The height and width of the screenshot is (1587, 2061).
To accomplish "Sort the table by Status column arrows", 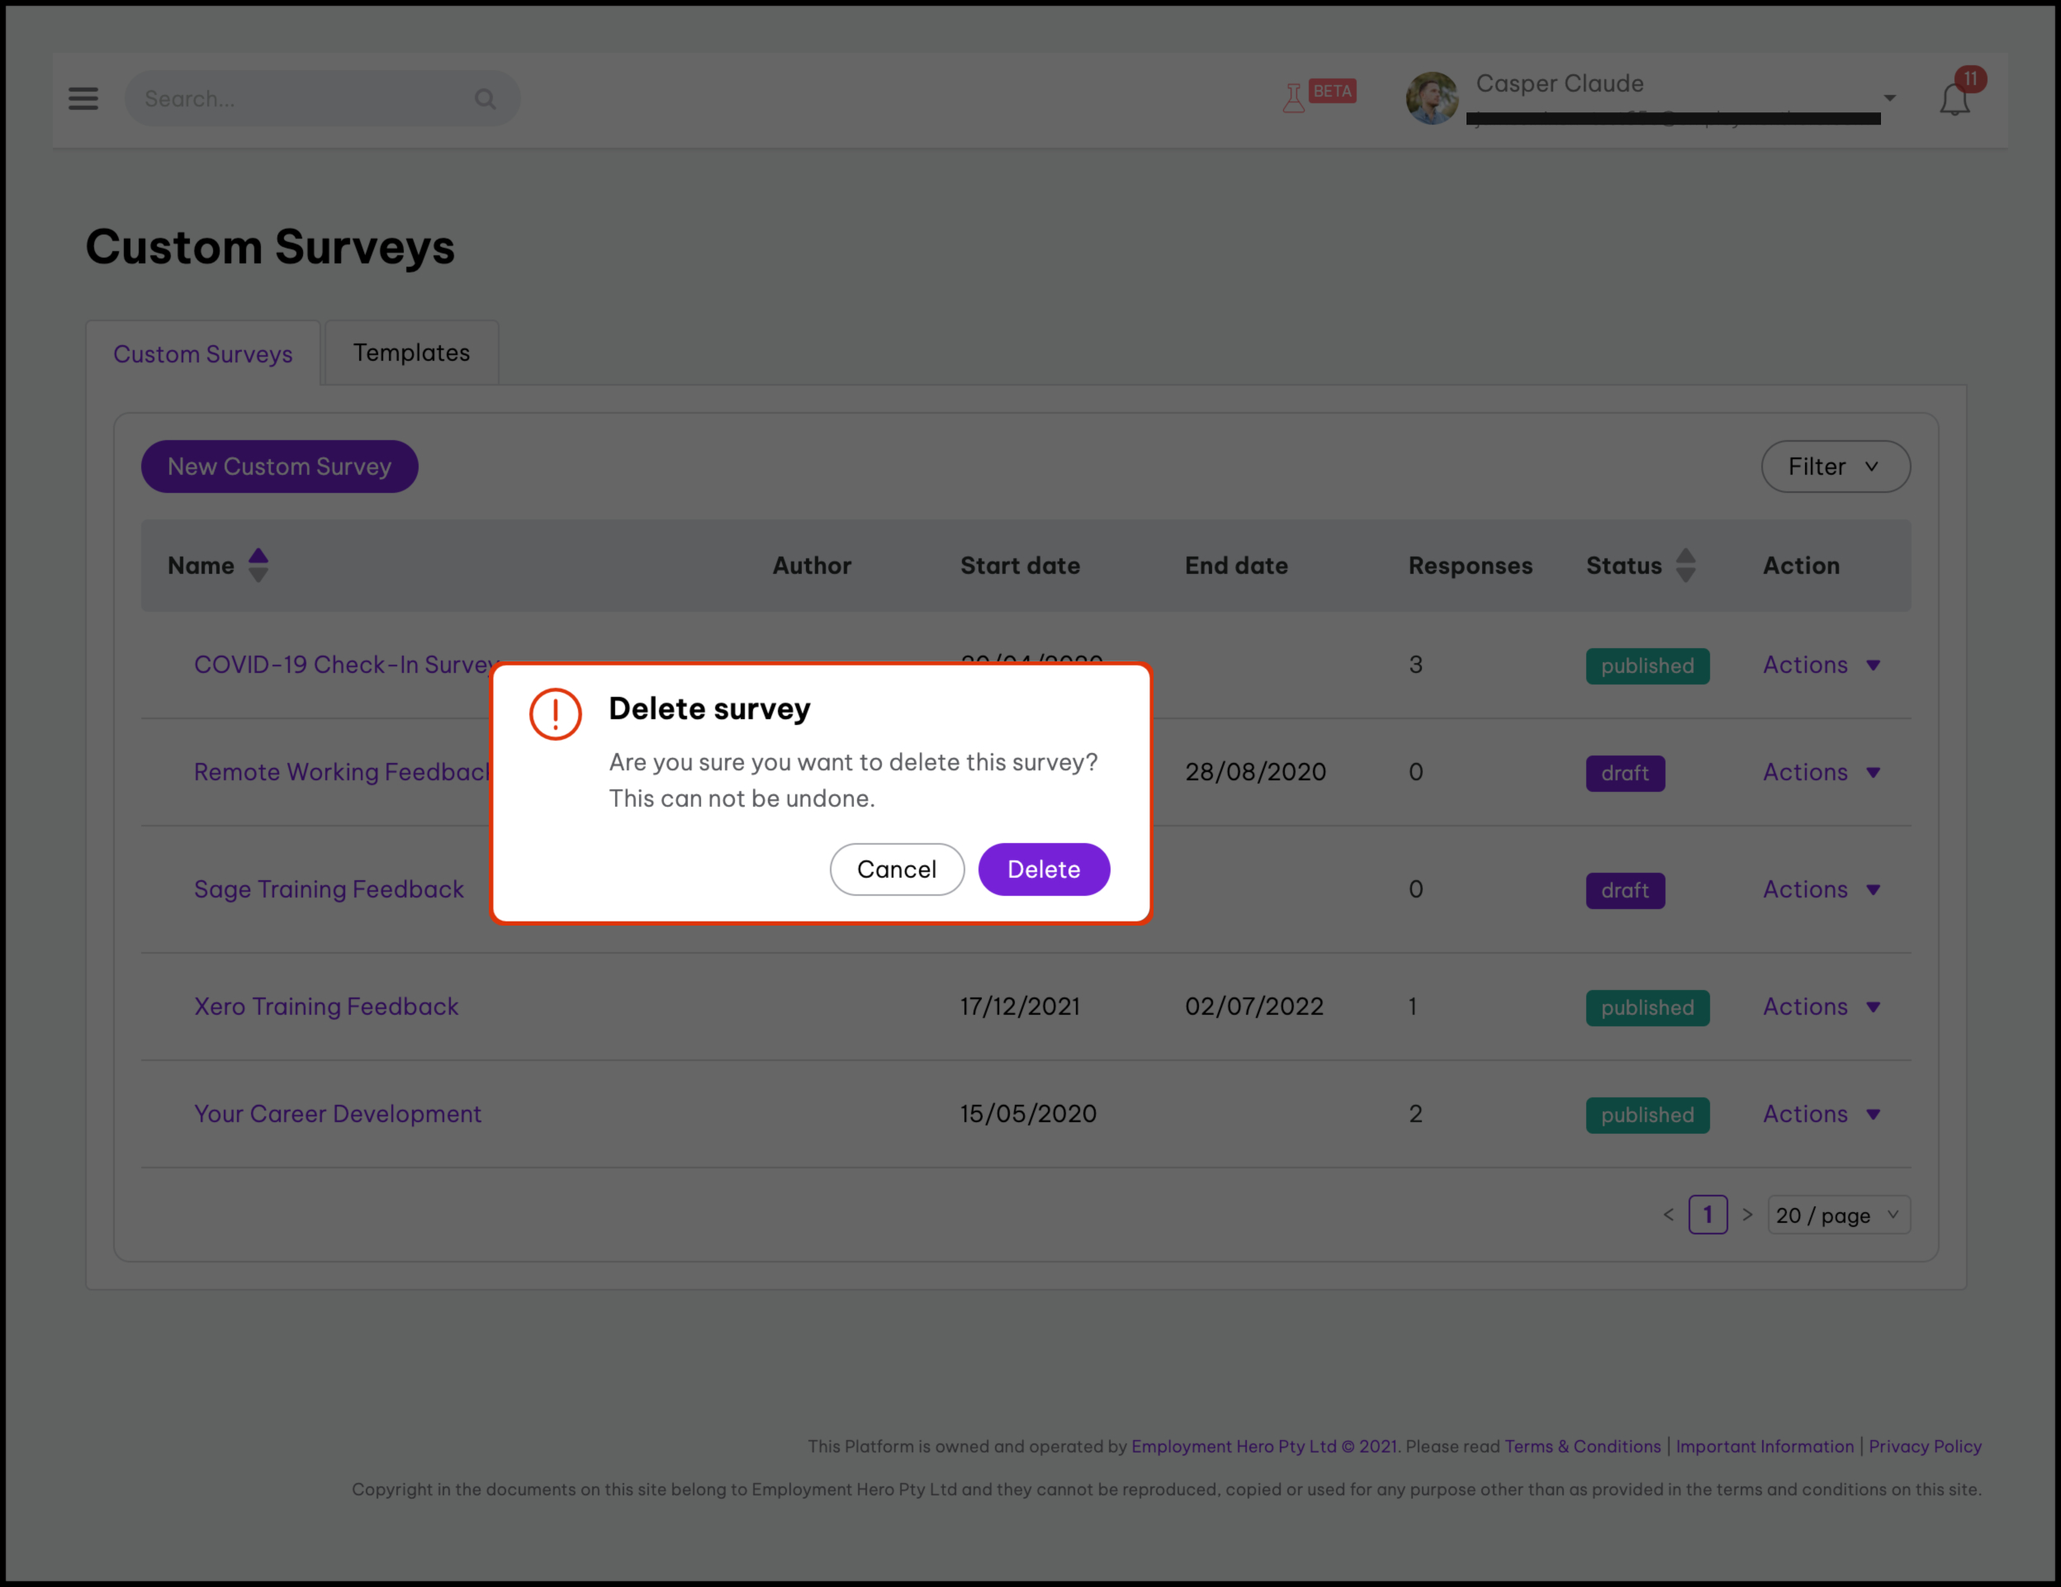I will point(1685,565).
